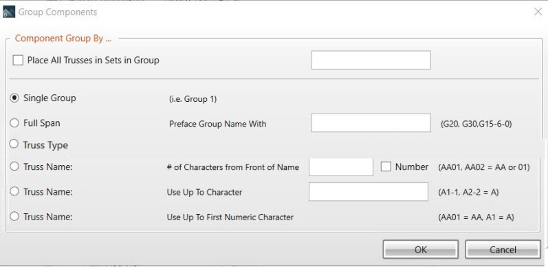The image size is (548, 267).
Task: Select the Truss Type radio option
Action: pyautogui.click(x=14, y=144)
